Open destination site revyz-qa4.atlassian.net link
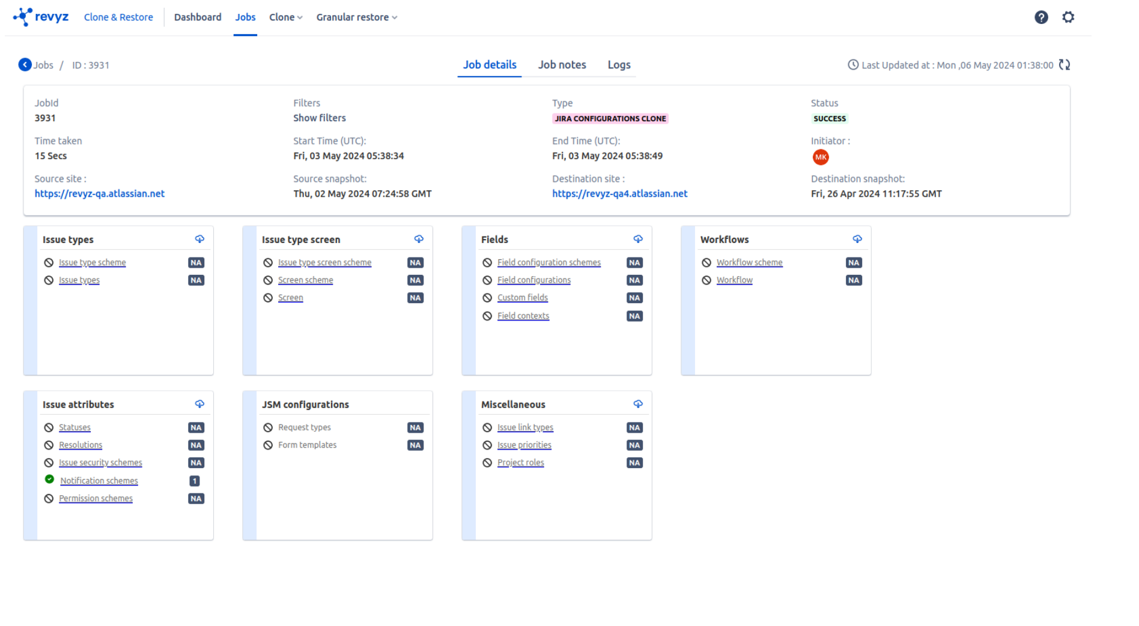 click(x=619, y=194)
